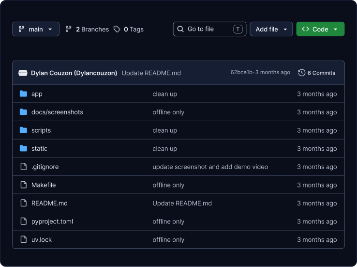The width and height of the screenshot is (357, 267).
Task: Click '3 months ago' in the .gitignore row
Action: tap(317, 167)
